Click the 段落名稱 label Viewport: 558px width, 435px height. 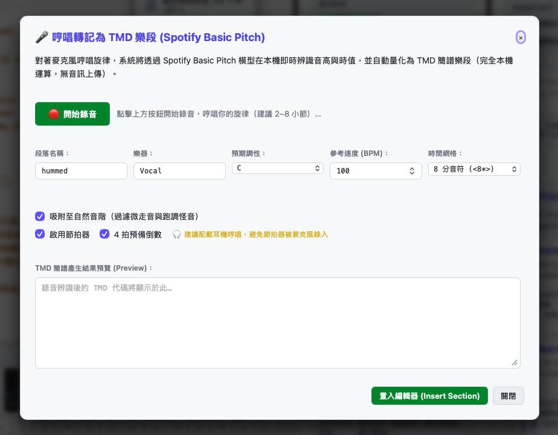point(52,153)
